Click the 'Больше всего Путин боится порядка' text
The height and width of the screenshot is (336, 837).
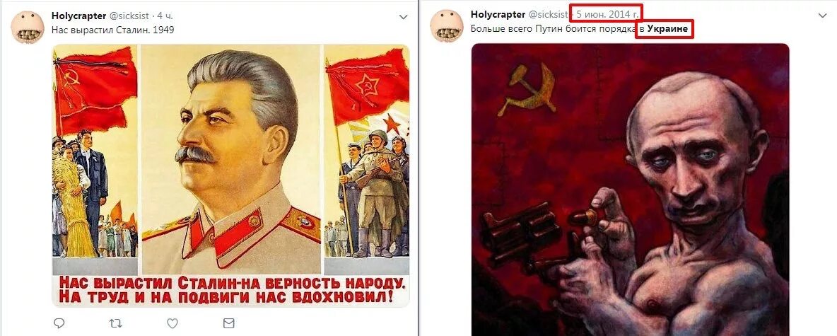pos(551,29)
